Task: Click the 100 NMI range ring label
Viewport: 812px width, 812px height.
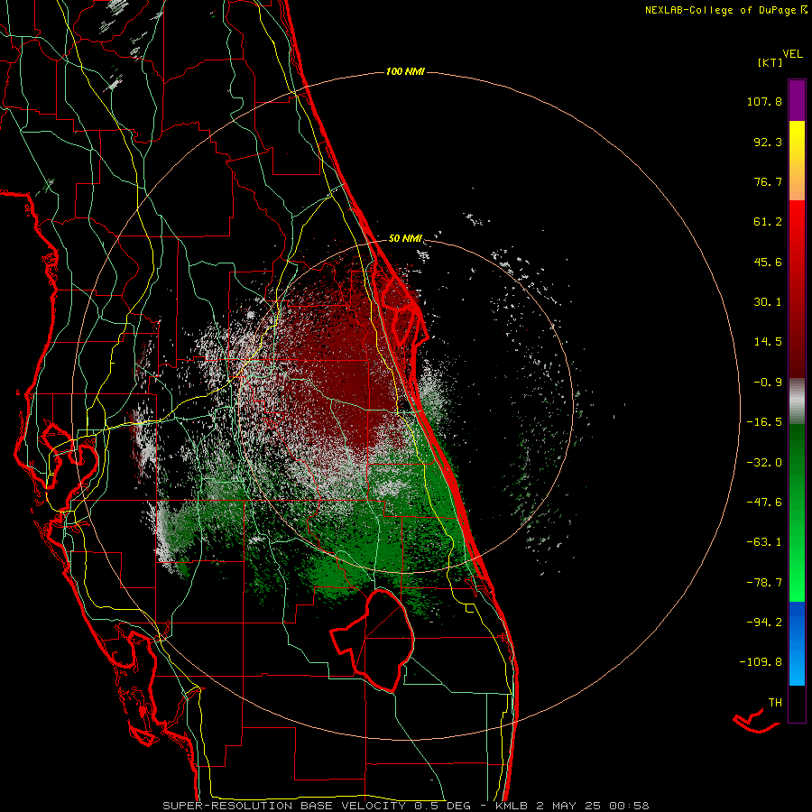Action: point(405,71)
